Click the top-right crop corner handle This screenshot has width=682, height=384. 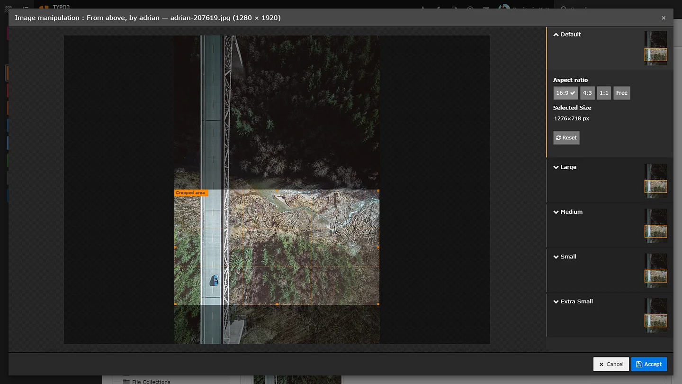click(378, 191)
